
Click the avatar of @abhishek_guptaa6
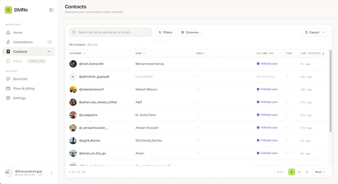[x=73, y=77]
